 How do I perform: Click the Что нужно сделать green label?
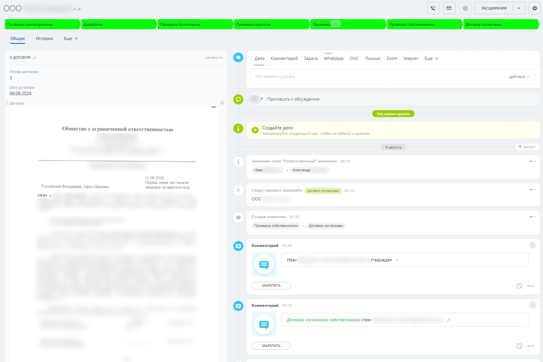click(x=393, y=114)
